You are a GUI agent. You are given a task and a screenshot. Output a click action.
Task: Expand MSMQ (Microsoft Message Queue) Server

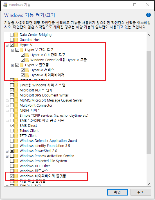point(7,101)
